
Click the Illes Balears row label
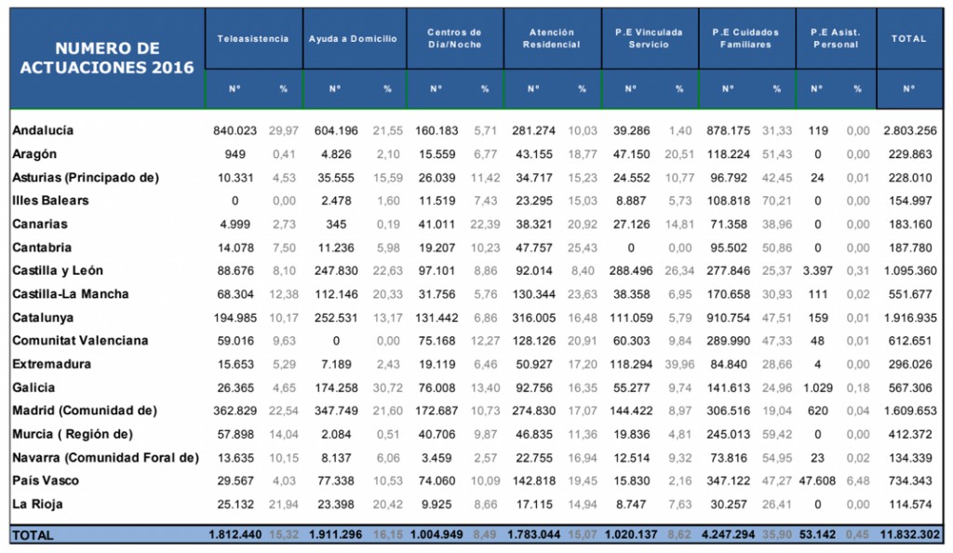[x=50, y=200]
